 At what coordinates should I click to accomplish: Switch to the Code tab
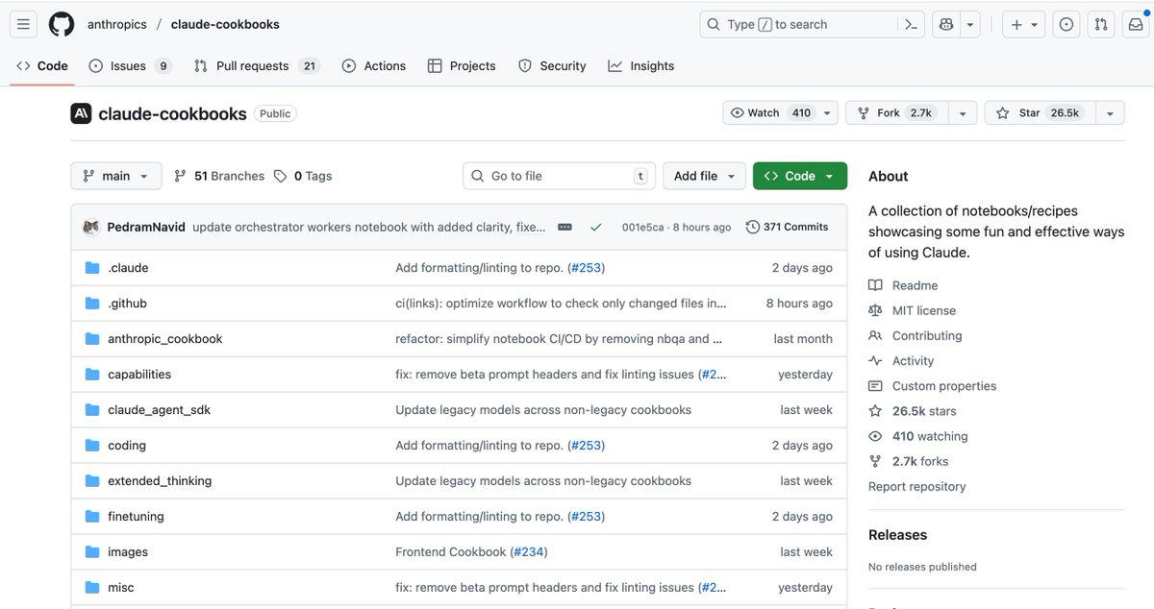(42, 65)
